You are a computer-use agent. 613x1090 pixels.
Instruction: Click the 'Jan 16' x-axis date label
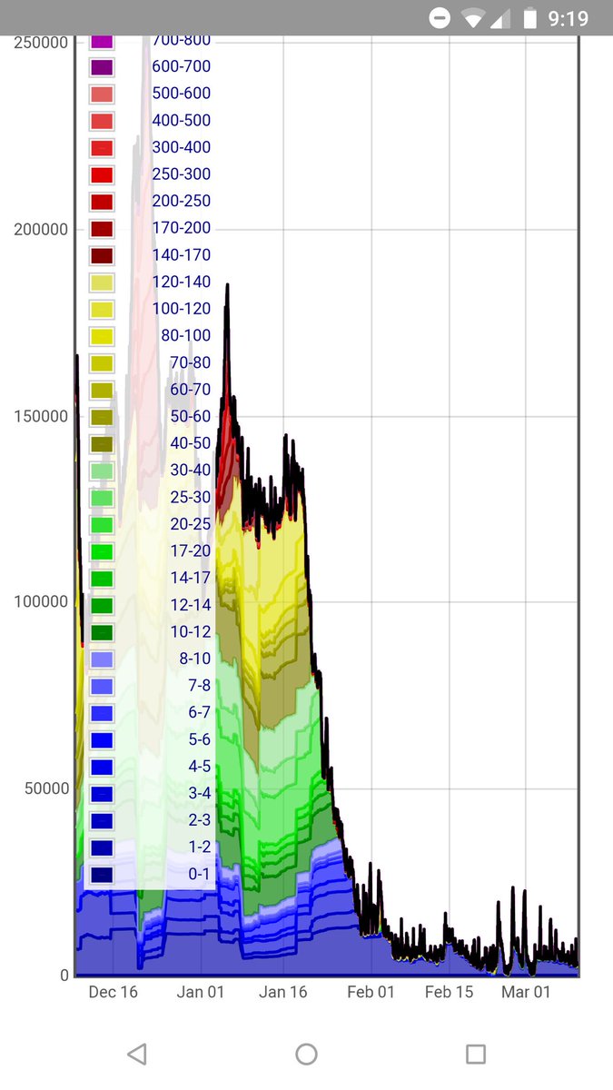[283, 992]
